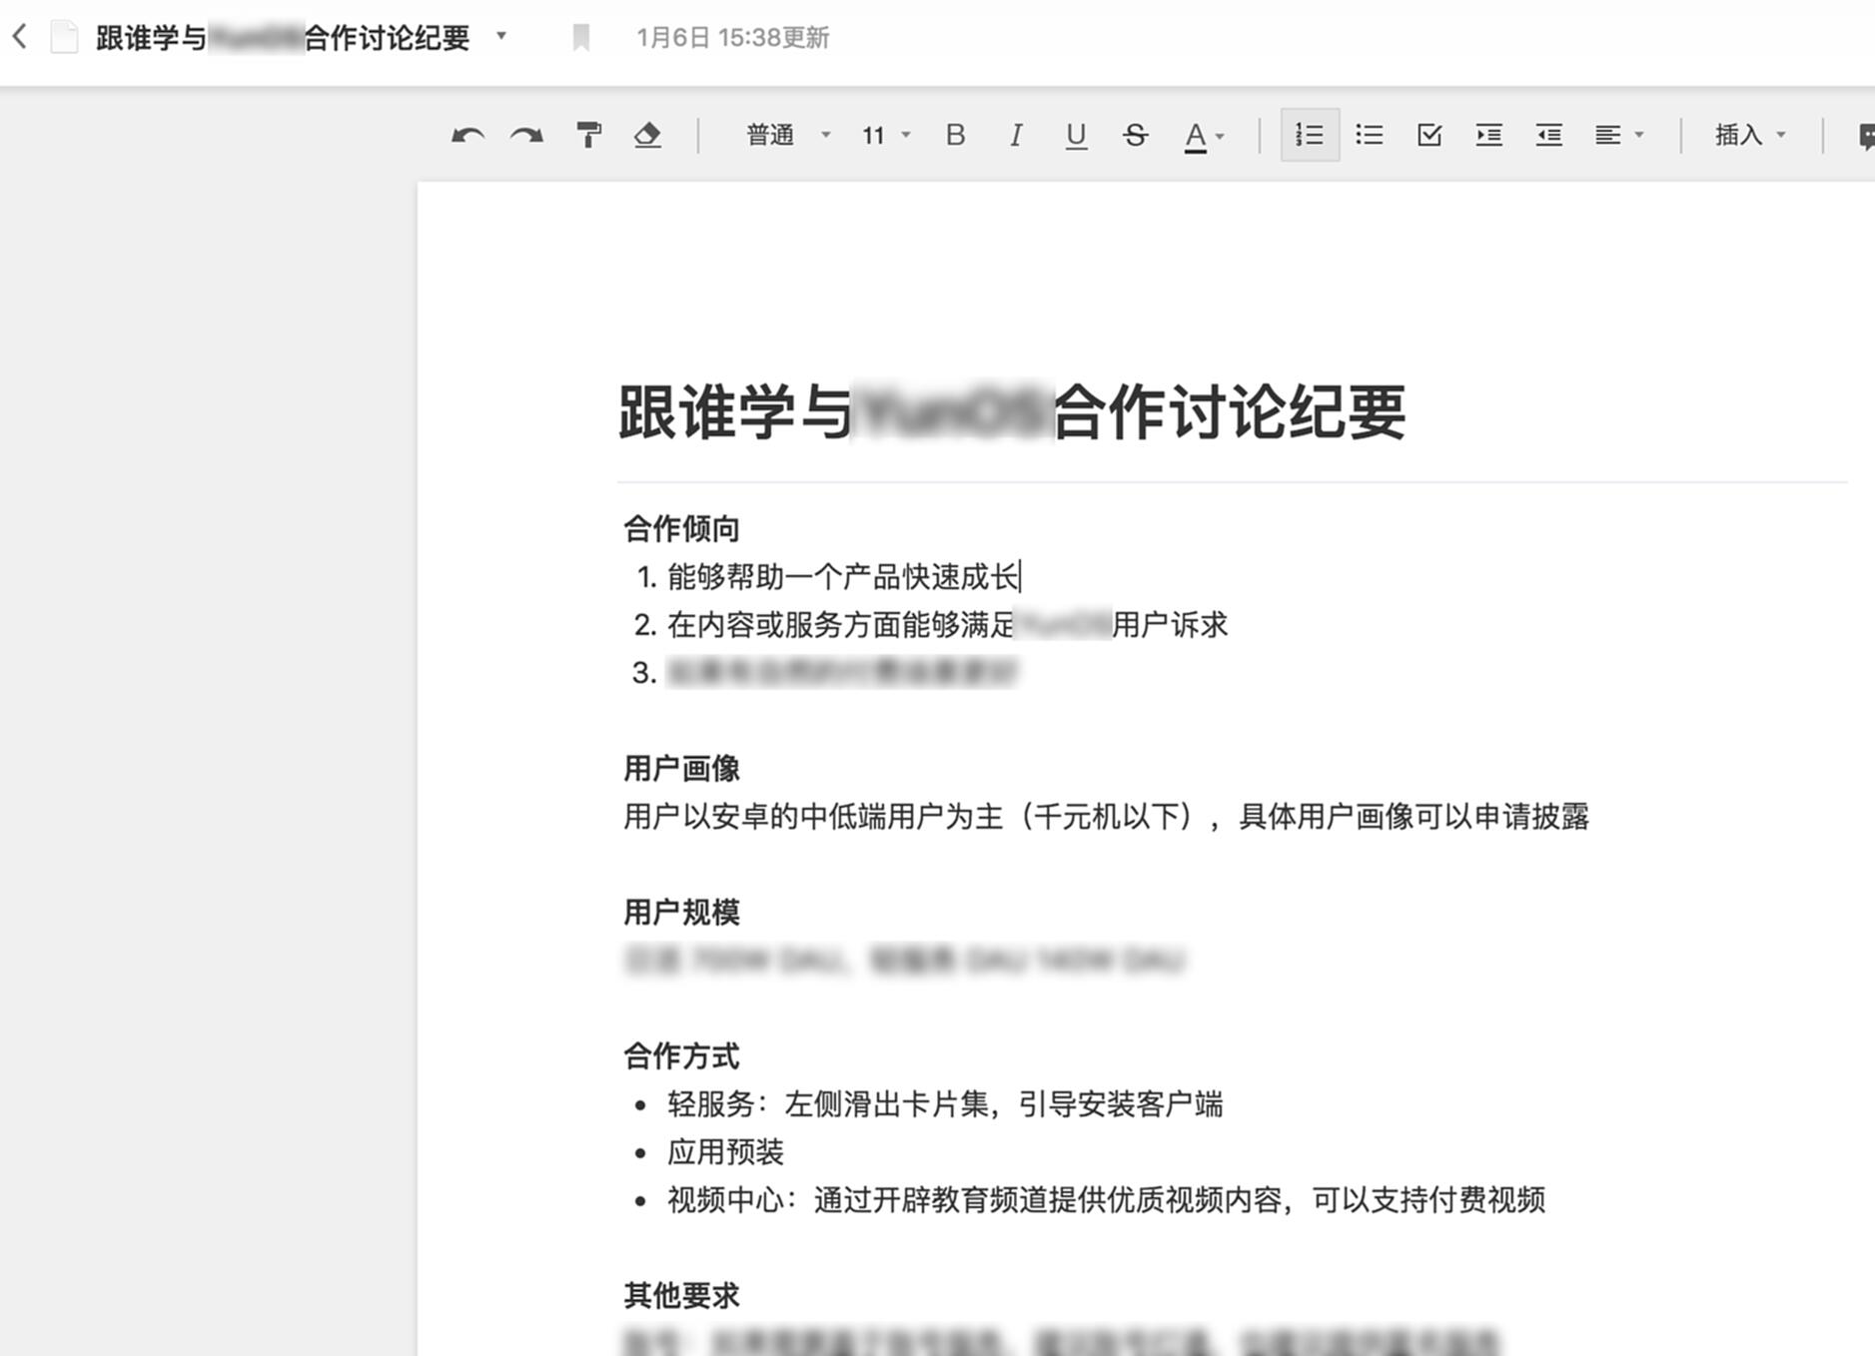Open the 插入 insert menu
The image size is (1875, 1356).
pyautogui.click(x=1749, y=135)
